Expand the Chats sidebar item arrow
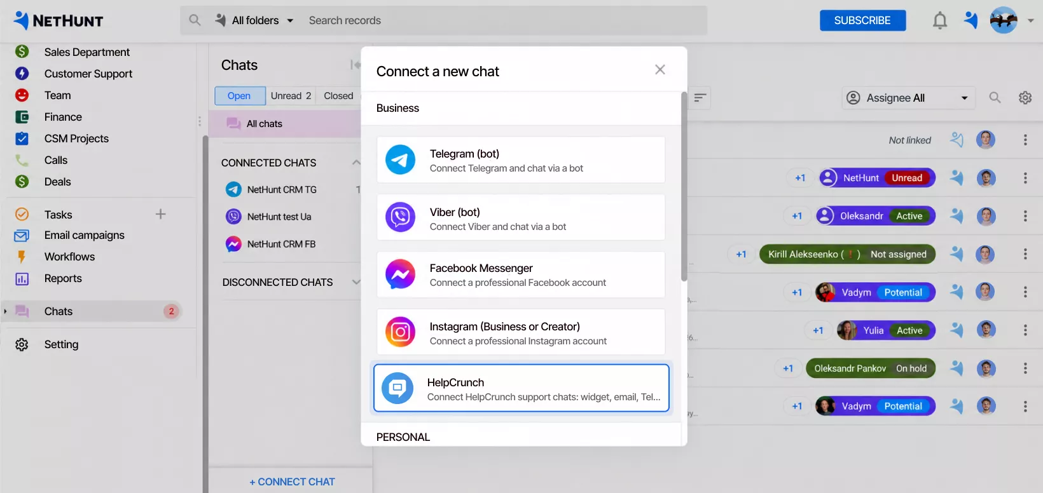The height and width of the screenshot is (493, 1043). [x=5, y=311]
